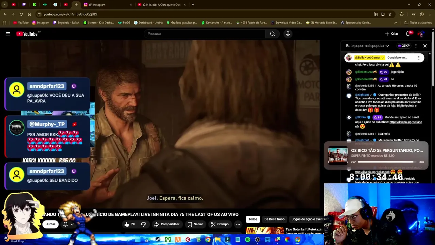435x245 pixels.
Task: Open a new browser tab
Action: click(x=193, y=5)
